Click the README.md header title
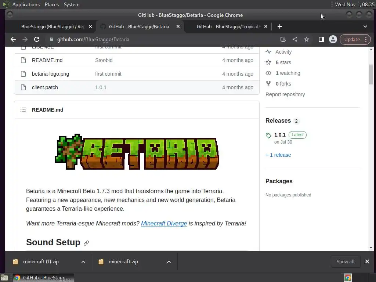Viewport: 376px width, 282px height. coord(47,110)
